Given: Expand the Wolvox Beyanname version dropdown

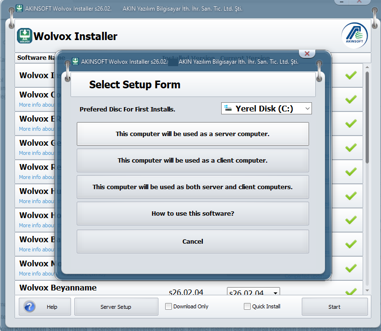Looking at the screenshot, I should [x=276, y=292].
